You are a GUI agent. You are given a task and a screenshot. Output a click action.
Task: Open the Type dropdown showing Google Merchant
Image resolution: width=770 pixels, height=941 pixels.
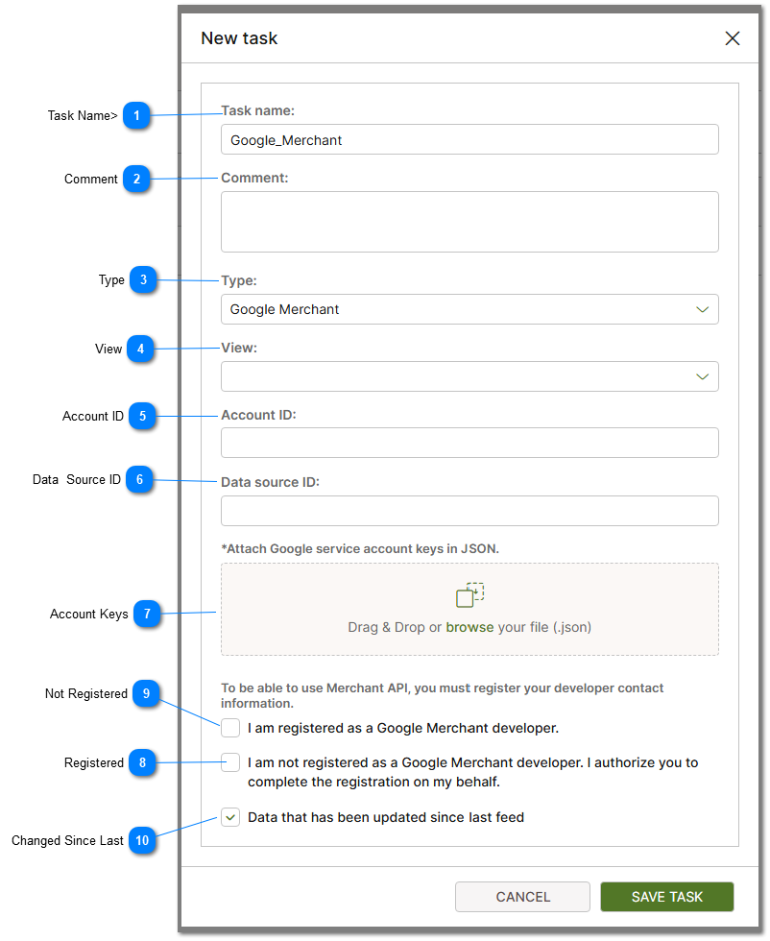(x=469, y=309)
